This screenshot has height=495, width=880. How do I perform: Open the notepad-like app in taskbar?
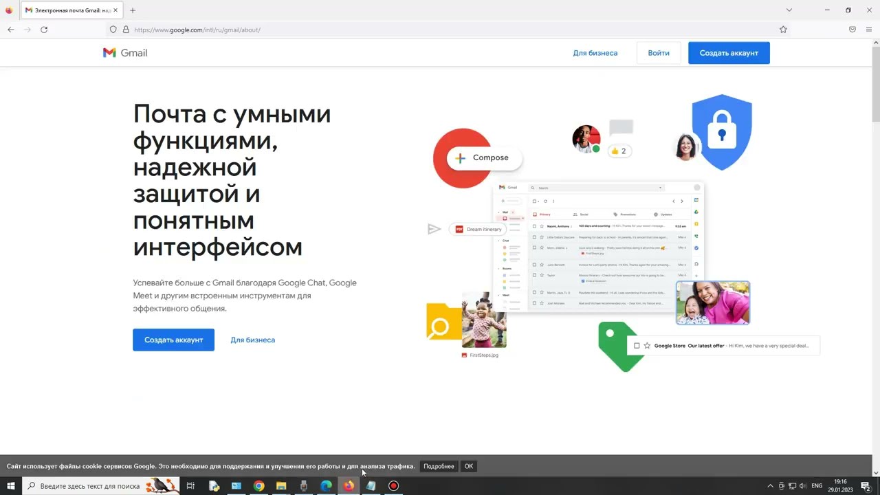[371, 486]
